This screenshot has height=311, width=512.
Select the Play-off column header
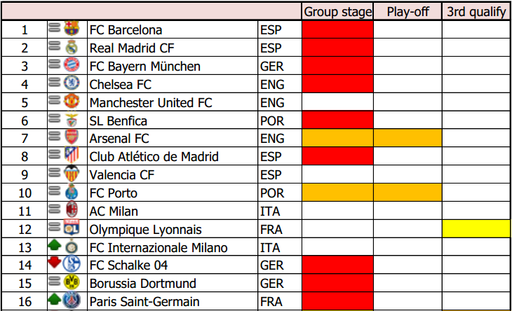pyautogui.click(x=407, y=12)
